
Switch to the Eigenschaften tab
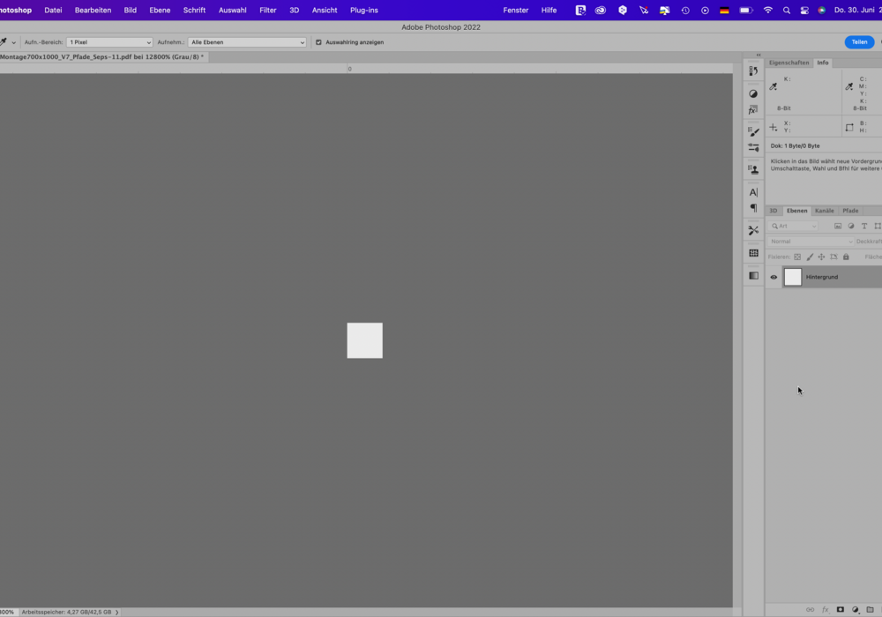tap(789, 63)
